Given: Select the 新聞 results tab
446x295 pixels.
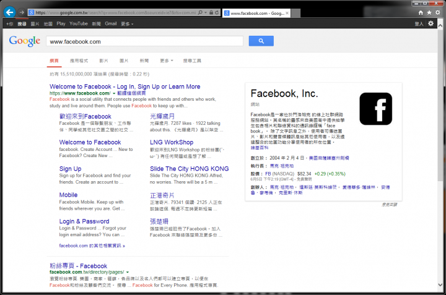Looking at the screenshot, I should [144, 61].
